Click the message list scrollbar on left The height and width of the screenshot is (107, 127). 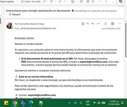click(x=1, y=21)
